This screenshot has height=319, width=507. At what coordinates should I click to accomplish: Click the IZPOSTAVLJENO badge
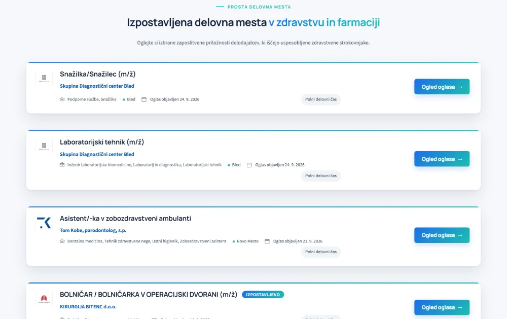tap(263, 295)
